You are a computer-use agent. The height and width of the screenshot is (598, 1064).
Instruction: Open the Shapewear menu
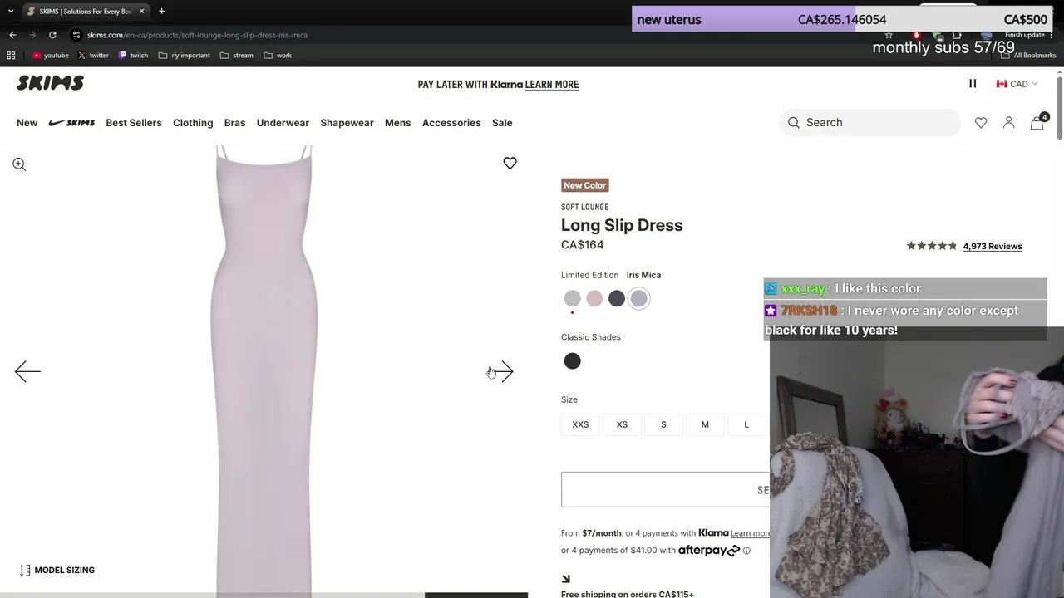347,123
